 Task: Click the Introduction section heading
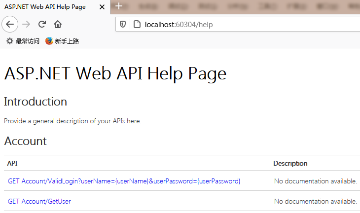point(36,102)
